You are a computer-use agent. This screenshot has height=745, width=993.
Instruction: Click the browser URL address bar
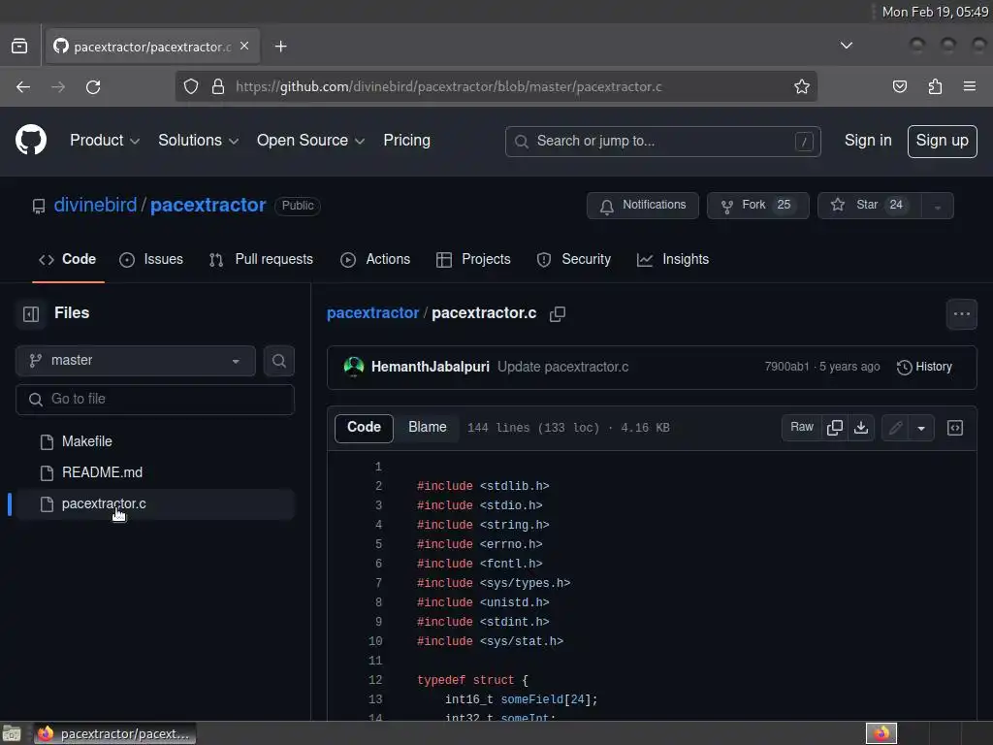[496, 86]
